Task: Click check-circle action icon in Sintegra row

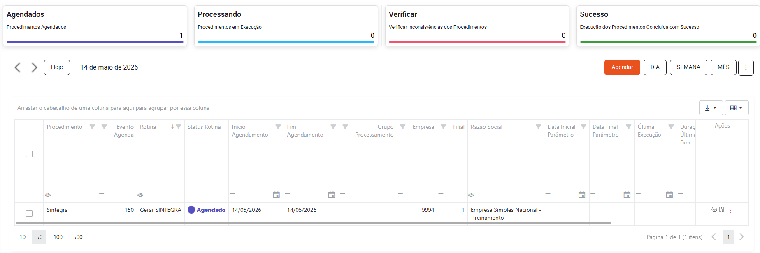Action: coord(714,209)
